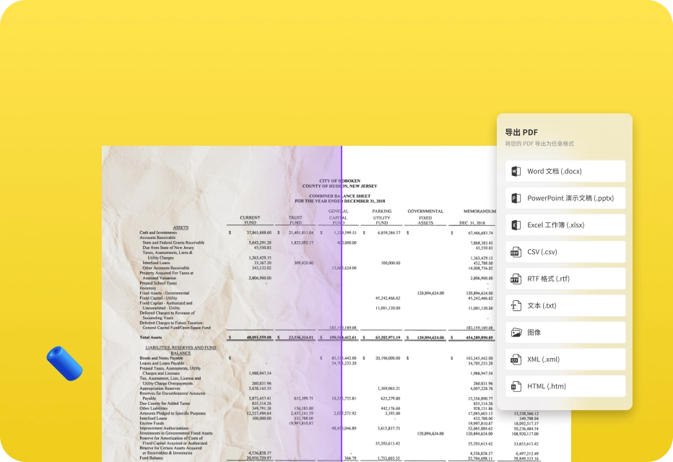Export as PowerPoint 演示文稿 (.pptx)
This screenshot has height=462, width=673.
tap(565, 199)
